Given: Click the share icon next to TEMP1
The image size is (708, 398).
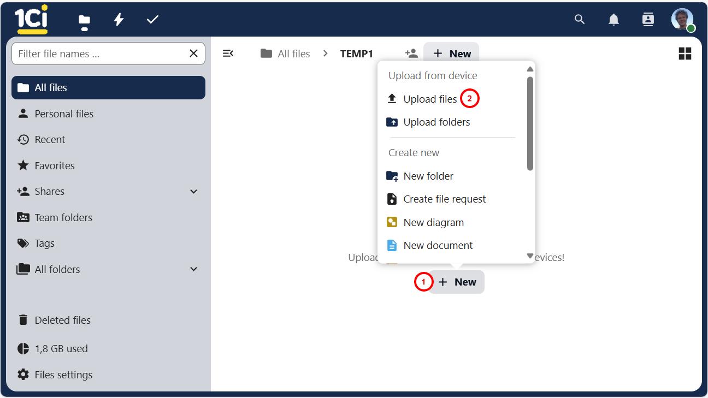Looking at the screenshot, I should pos(411,54).
